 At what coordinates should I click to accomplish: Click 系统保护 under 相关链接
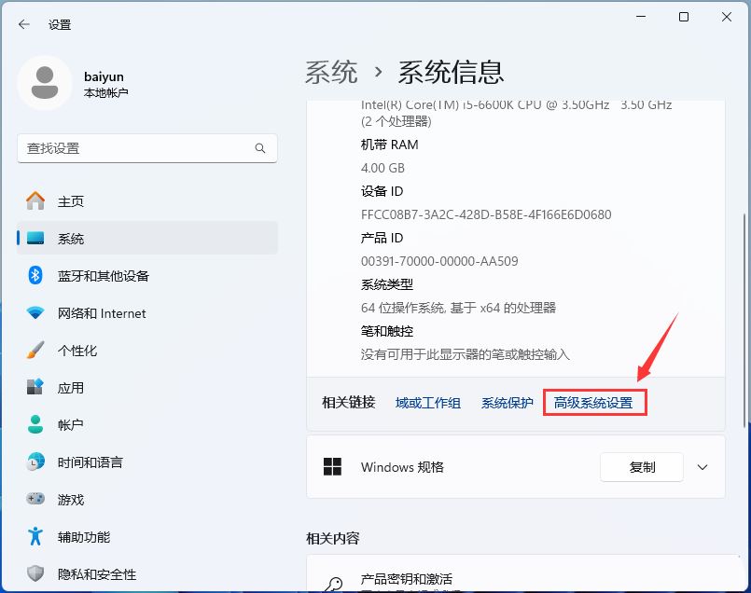coord(507,403)
